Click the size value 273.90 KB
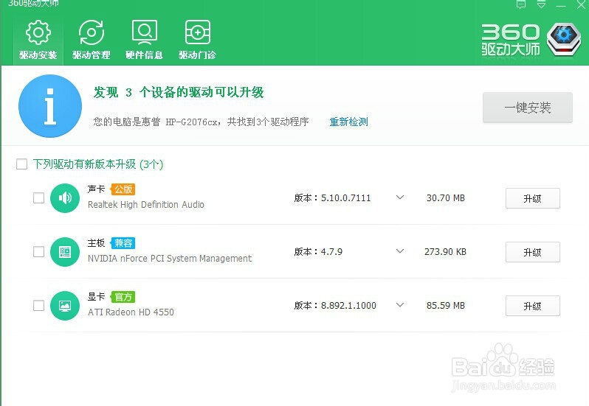Screen dimensions: 589x406 [x=446, y=252]
